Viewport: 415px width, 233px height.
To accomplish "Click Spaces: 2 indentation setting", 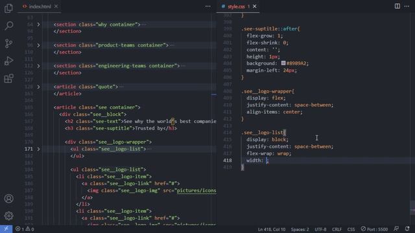I will (x=300, y=229).
